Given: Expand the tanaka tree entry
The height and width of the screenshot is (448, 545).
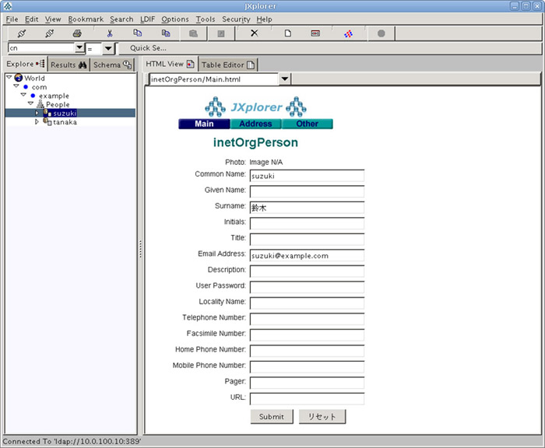Looking at the screenshot, I should (x=37, y=122).
